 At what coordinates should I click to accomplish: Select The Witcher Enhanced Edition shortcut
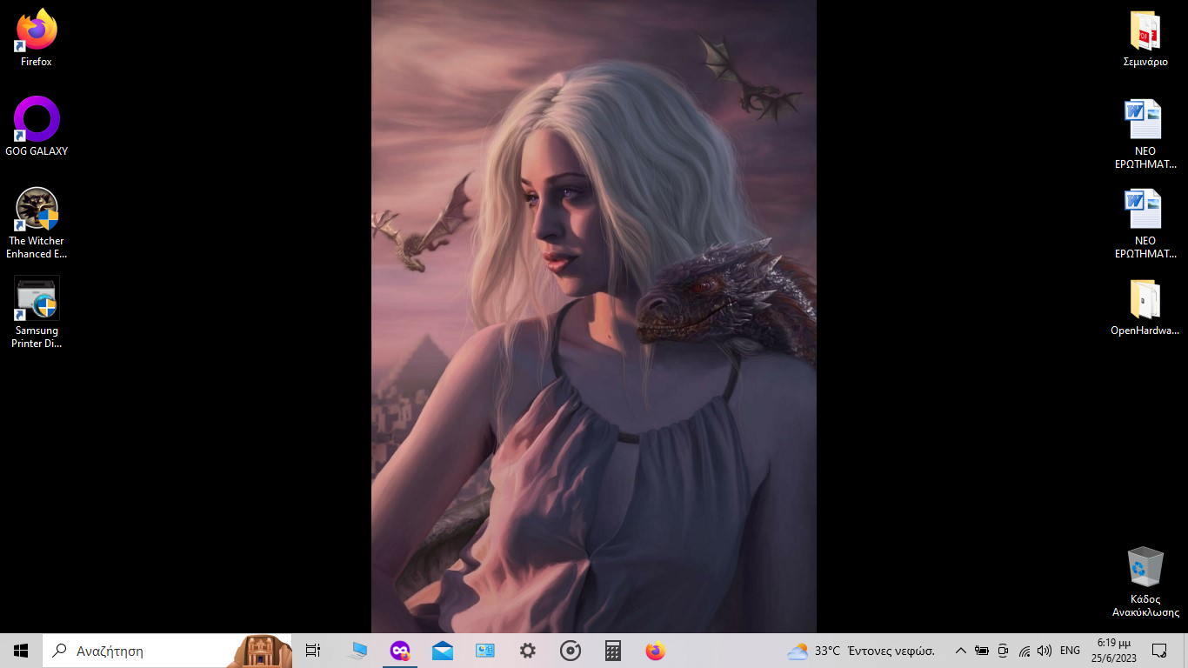pyautogui.click(x=37, y=224)
